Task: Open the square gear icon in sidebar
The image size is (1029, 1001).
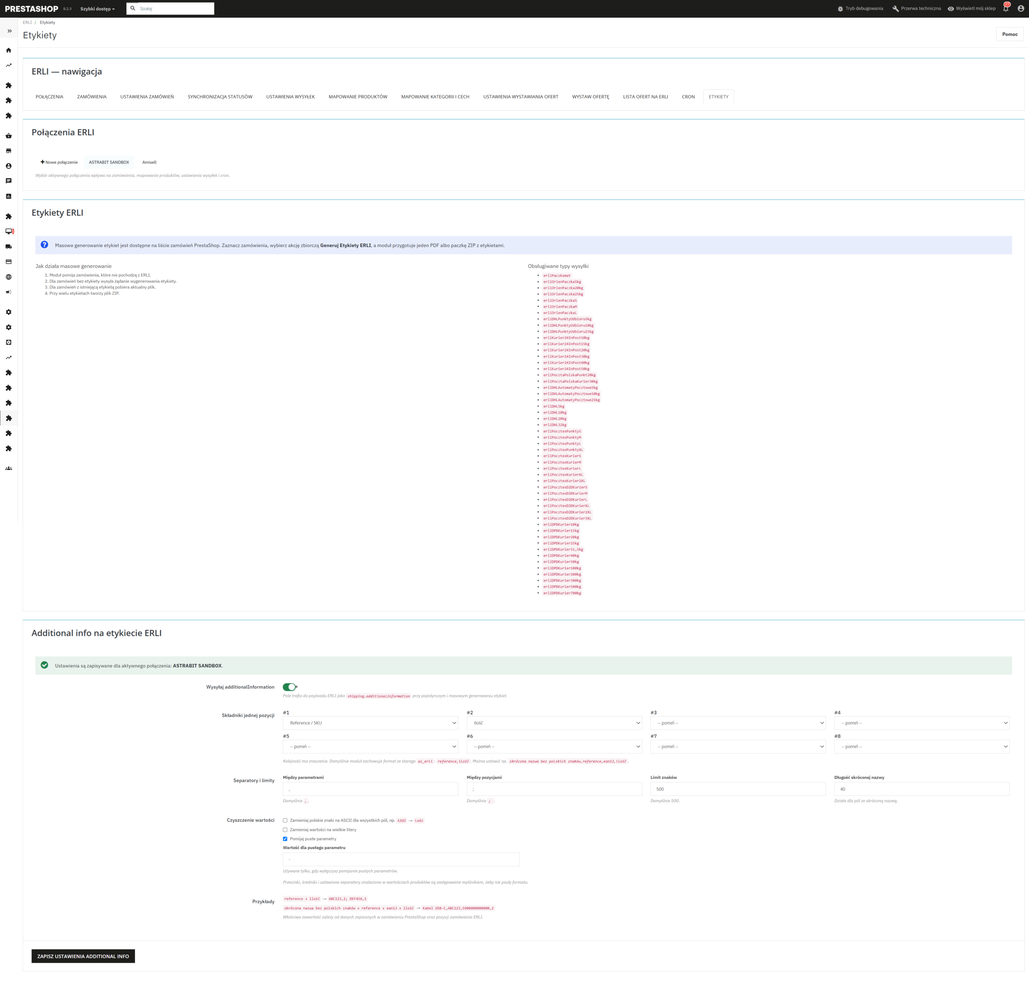Action: 8,342
